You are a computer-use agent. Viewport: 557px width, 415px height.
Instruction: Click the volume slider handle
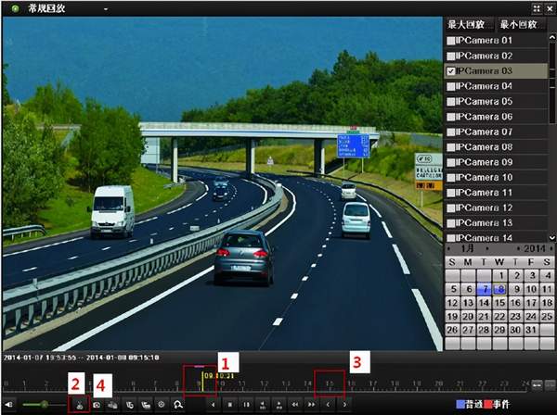tap(44, 405)
